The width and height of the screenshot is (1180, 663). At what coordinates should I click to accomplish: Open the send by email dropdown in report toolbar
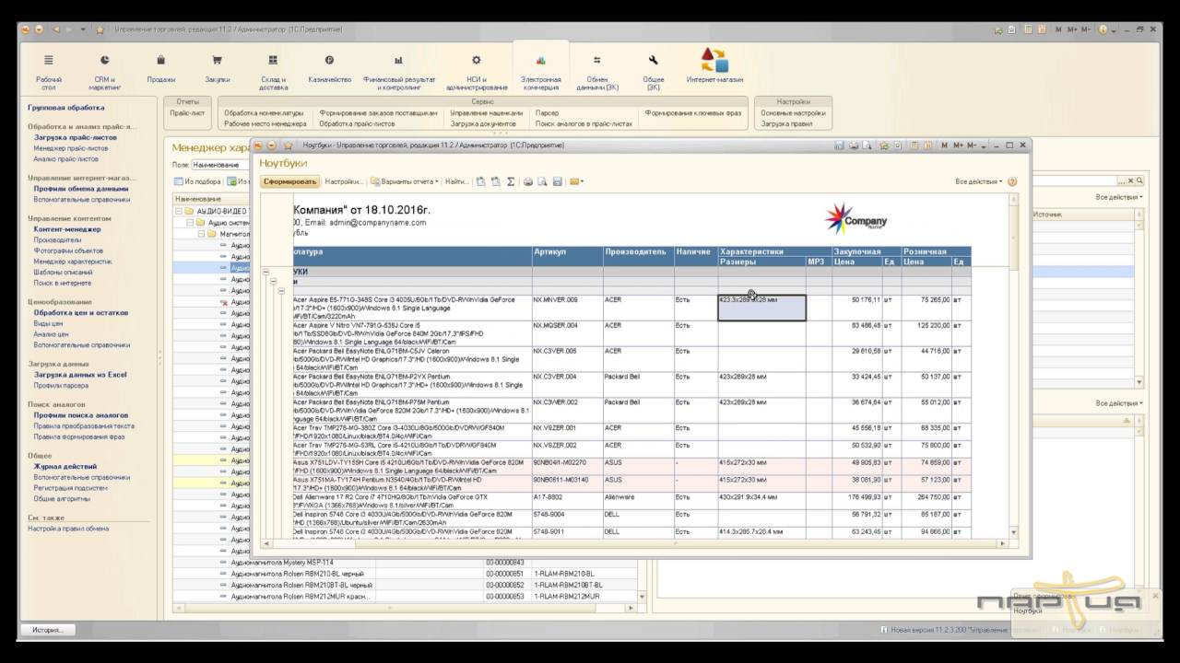pyautogui.click(x=576, y=181)
